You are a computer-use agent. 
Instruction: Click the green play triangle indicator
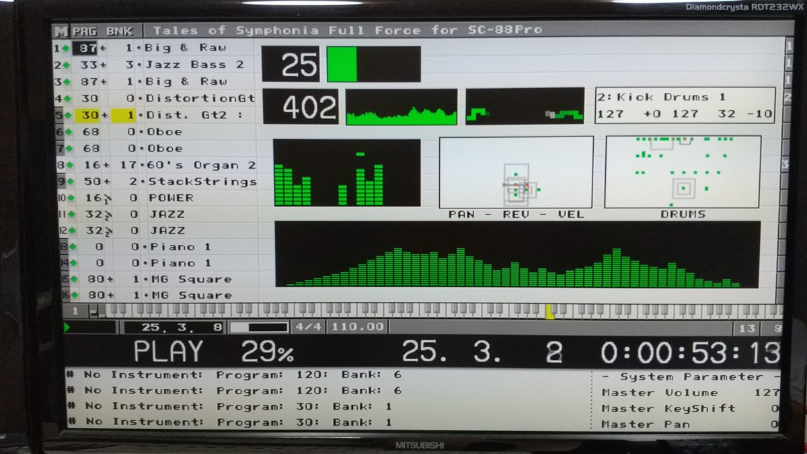point(67,328)
